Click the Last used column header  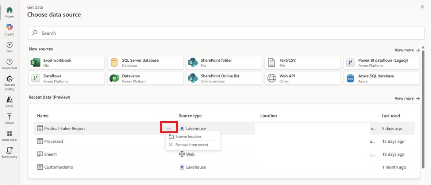pos(390,116)
